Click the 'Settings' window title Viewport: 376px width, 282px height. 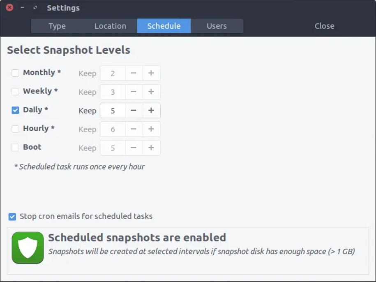coord(63,8)
